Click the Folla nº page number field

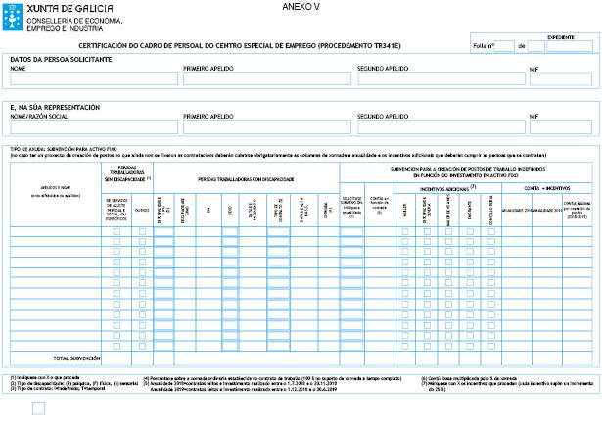(505, 46)
